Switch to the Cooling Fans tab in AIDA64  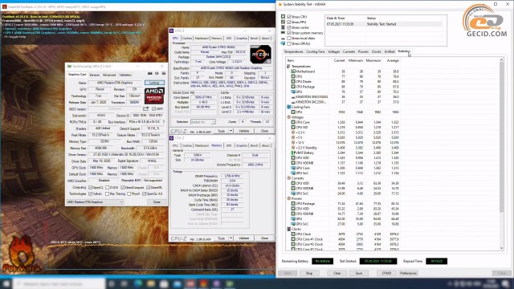click(x=316, y=51)
